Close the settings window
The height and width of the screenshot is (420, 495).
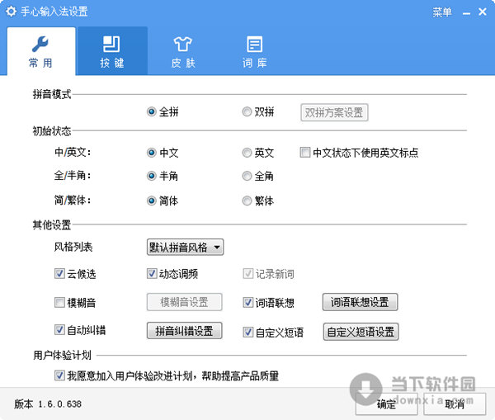point(483,12)
